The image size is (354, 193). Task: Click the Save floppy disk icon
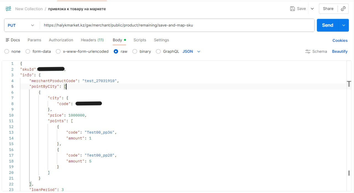(292, 9)
